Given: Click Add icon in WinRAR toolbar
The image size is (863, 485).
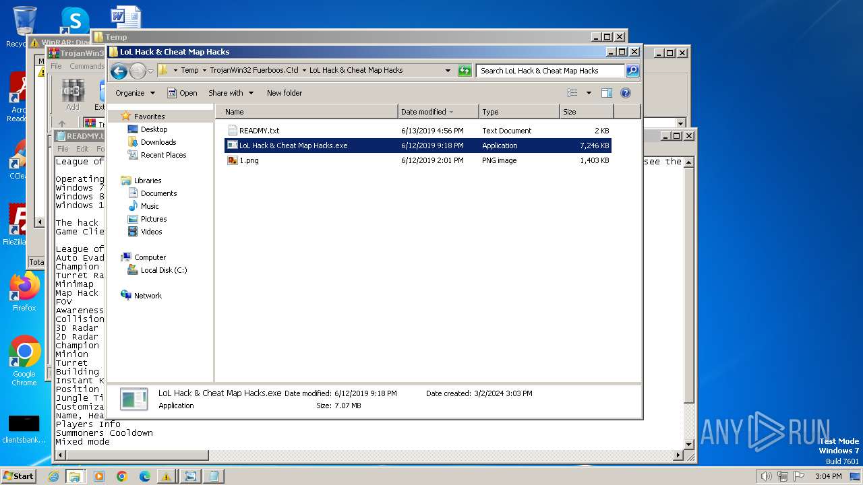Looking at the screenshot, I should point(73,96).
